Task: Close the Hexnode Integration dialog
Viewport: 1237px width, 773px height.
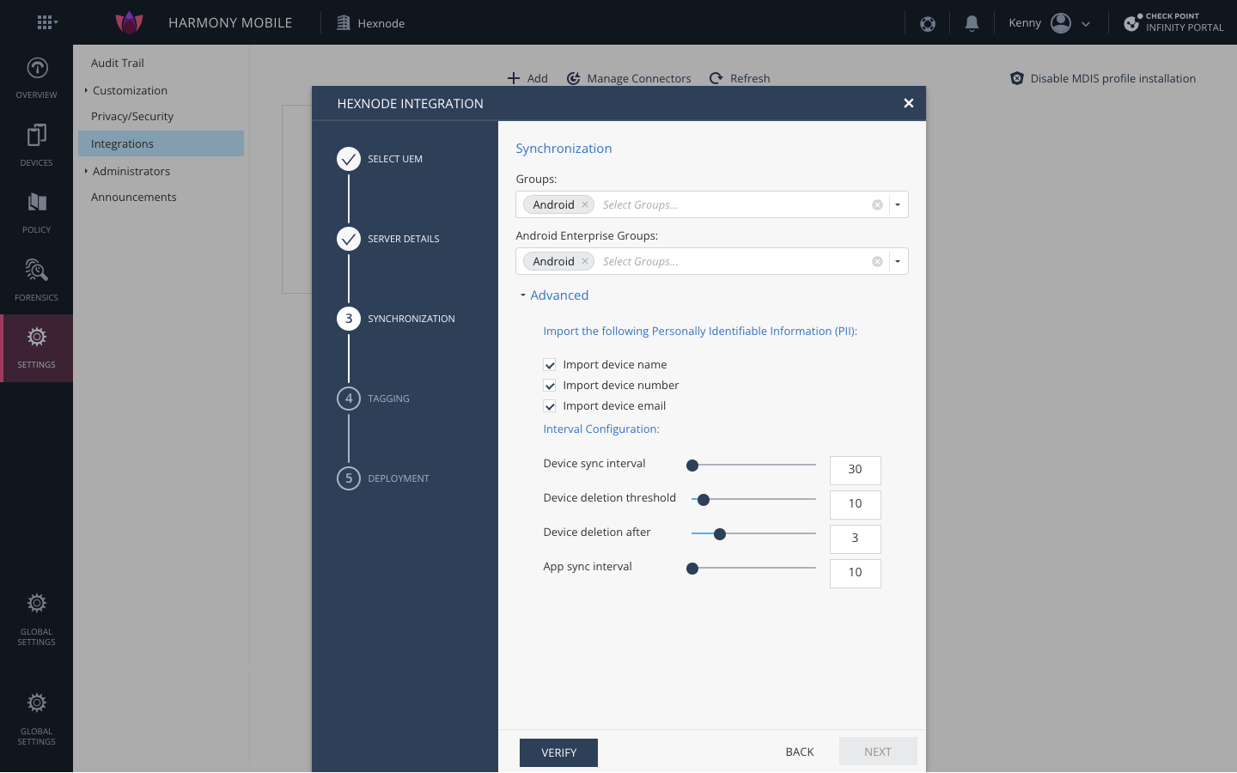Action: coord(908,103)
